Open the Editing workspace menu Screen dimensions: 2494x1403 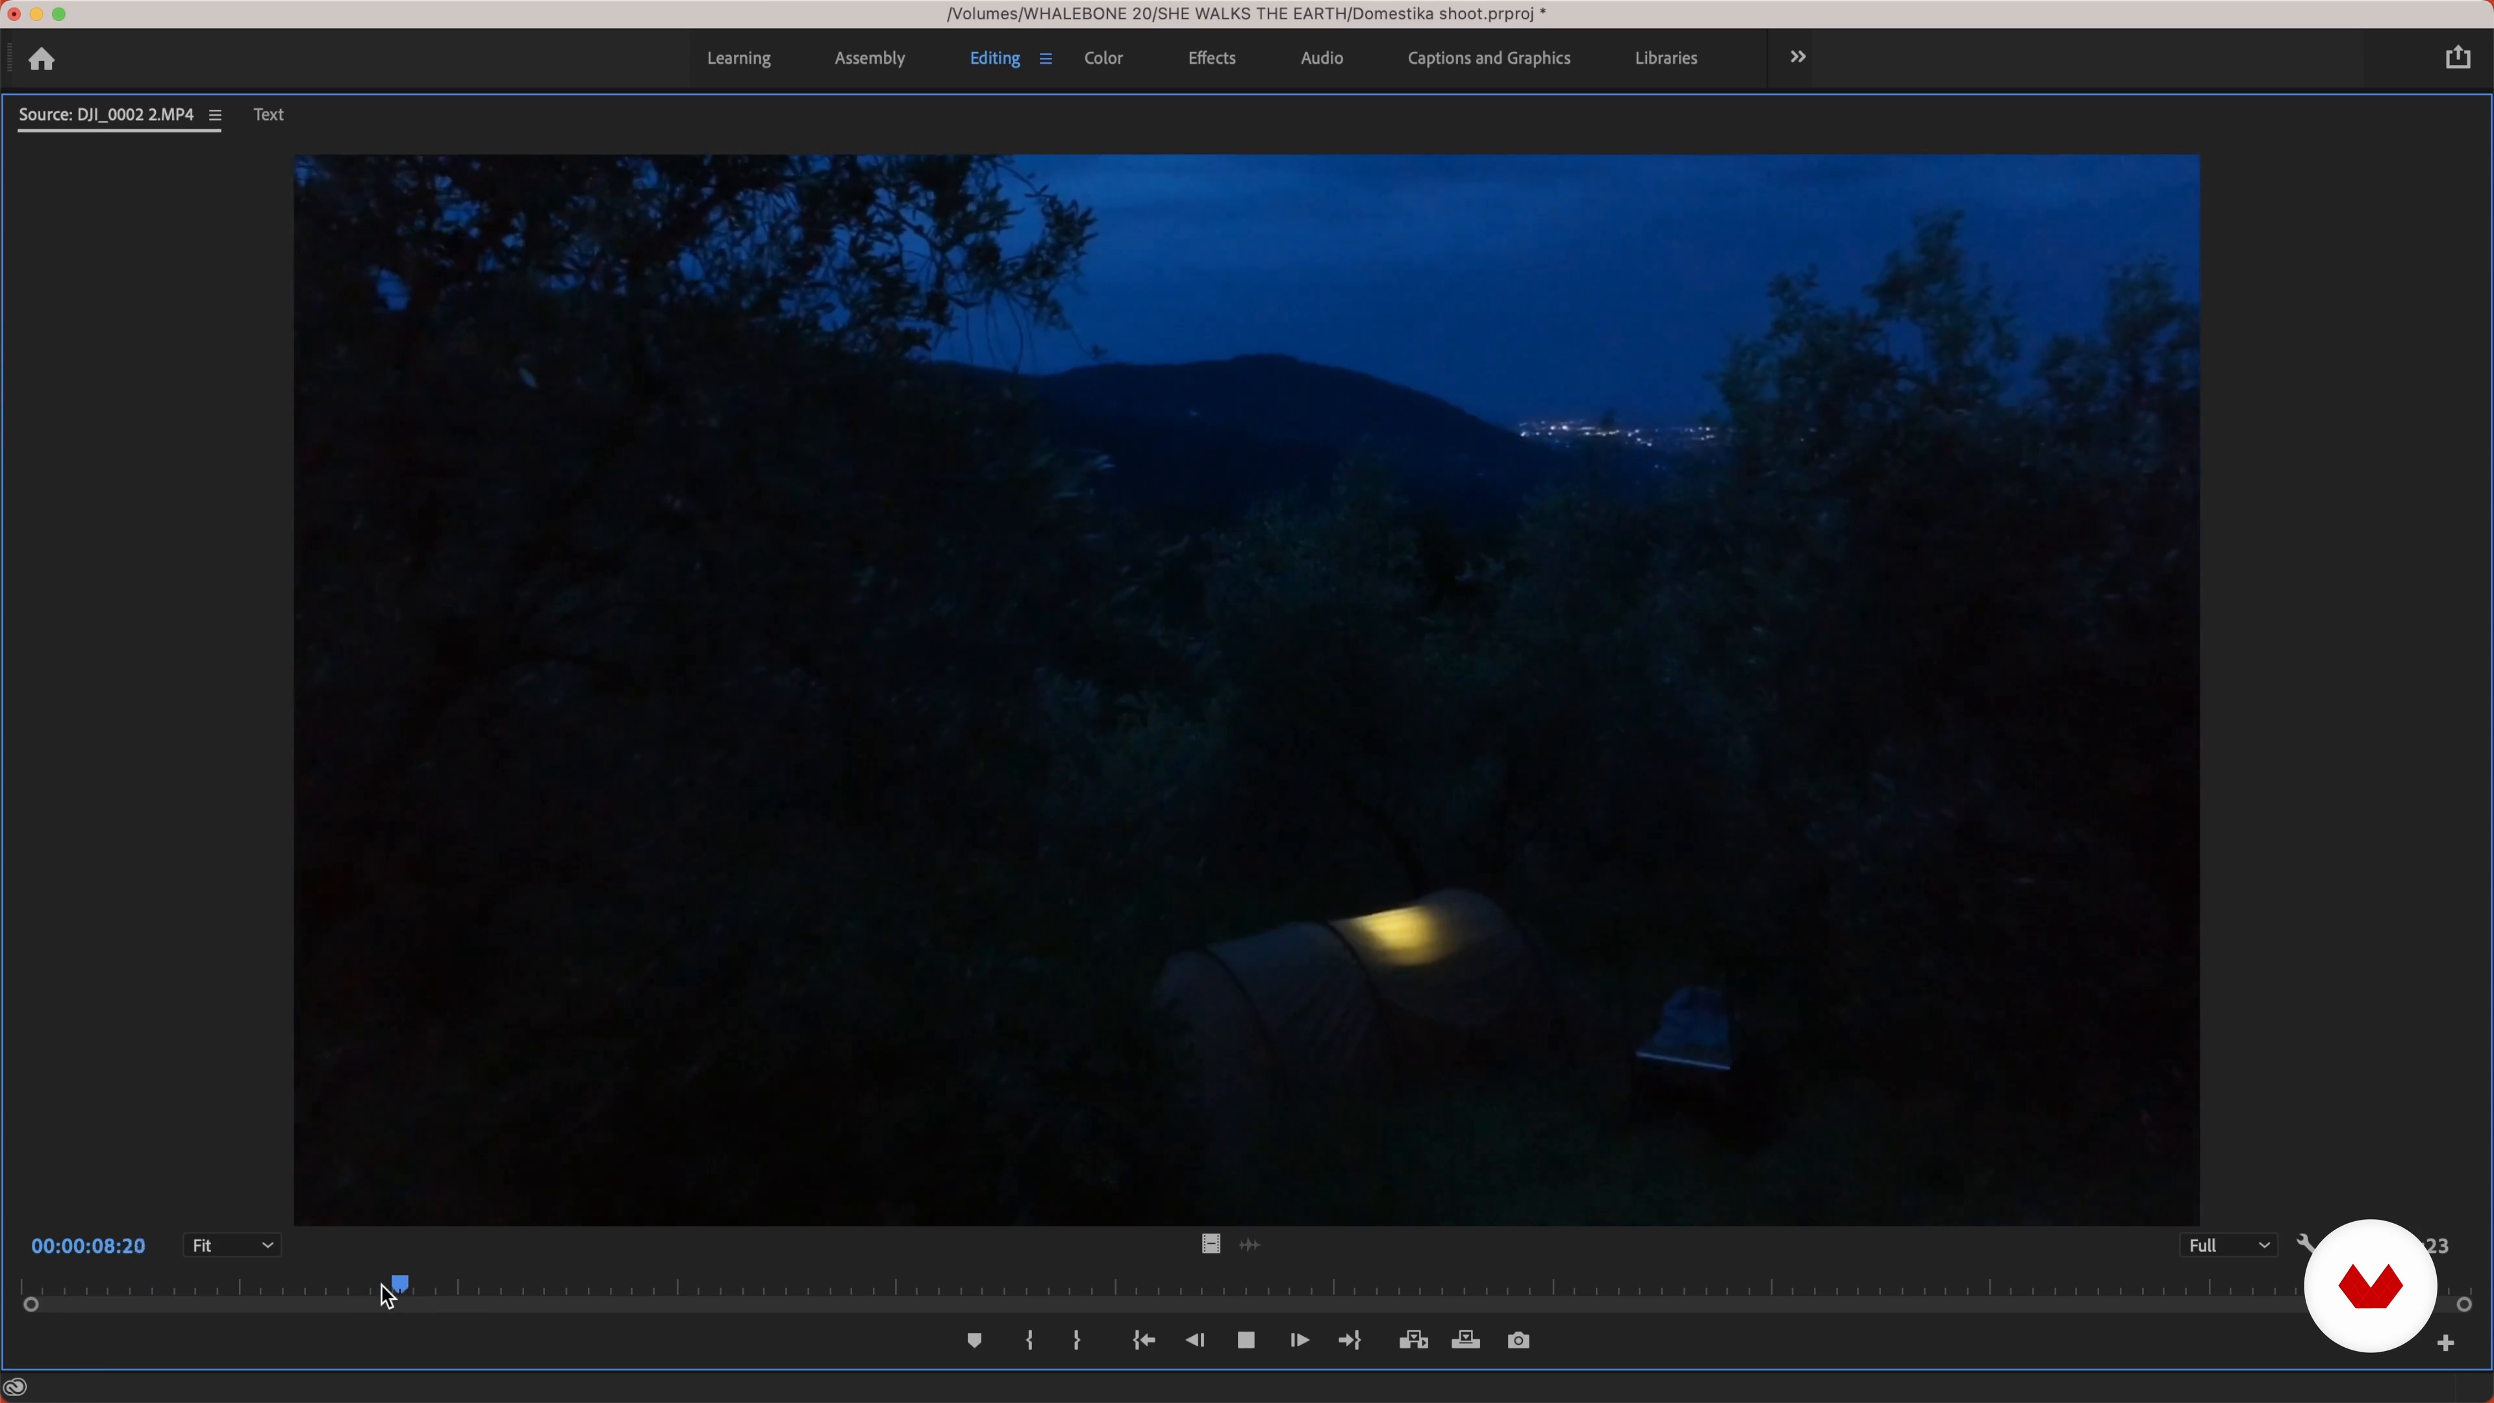point(1046,59)
